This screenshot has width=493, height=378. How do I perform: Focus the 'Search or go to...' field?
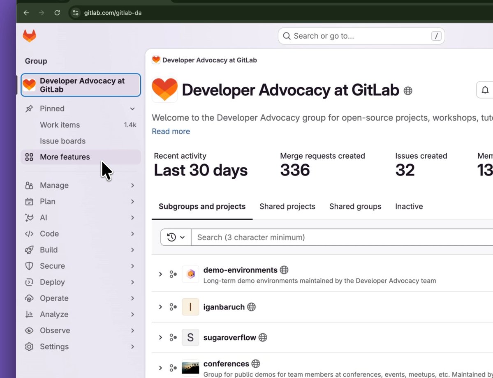pyautogui.click(x=361, y=36)
